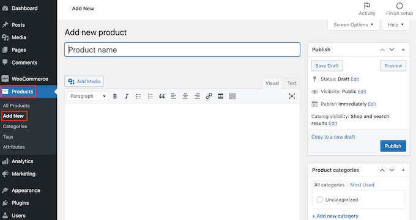
Task: Edit the Visibility setting
Action: (x=362, y=92)
